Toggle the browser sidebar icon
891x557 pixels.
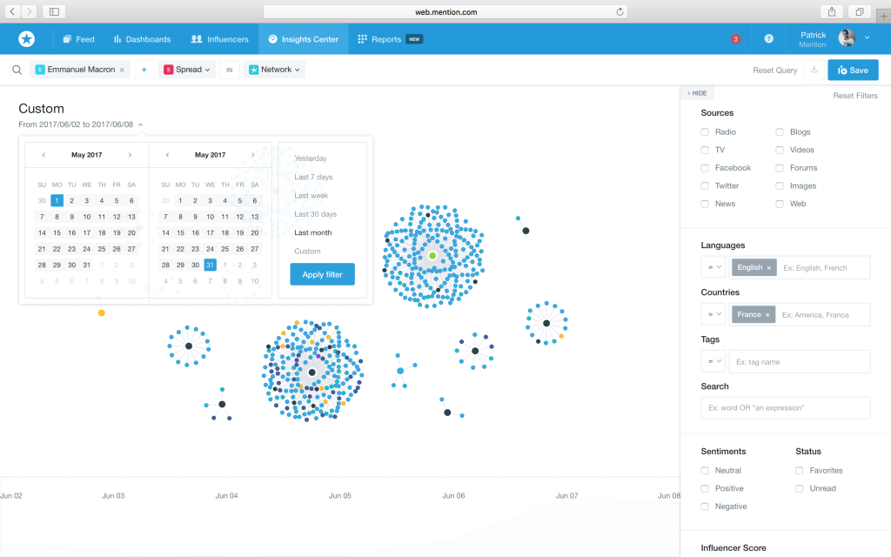tap(54, 11)
